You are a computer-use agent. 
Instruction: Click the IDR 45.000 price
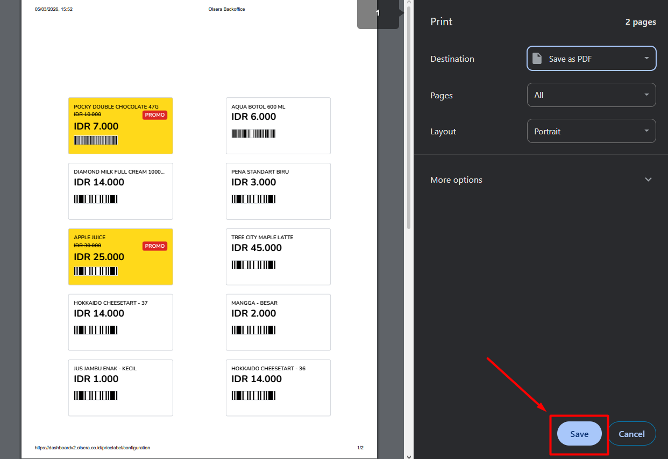click(x=257, y=248)
